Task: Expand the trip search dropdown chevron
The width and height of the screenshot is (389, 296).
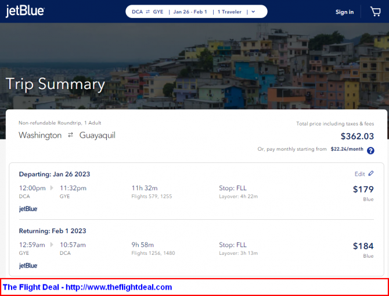Action: (253, 12)
